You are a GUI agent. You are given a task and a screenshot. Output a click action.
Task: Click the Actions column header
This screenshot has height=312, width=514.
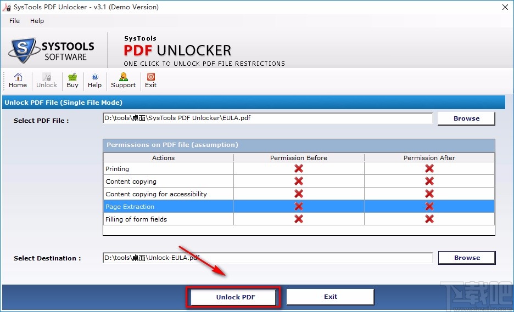169,158
